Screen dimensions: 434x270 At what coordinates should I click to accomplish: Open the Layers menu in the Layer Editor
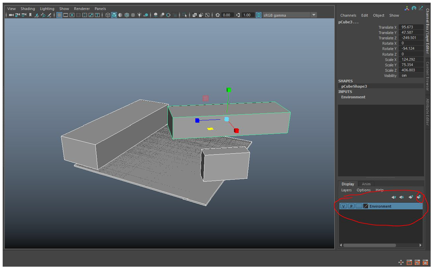(x=346, y=190)
